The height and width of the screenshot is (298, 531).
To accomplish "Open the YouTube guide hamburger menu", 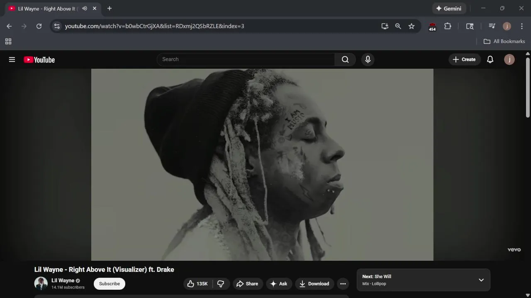I will coord(12,60).
